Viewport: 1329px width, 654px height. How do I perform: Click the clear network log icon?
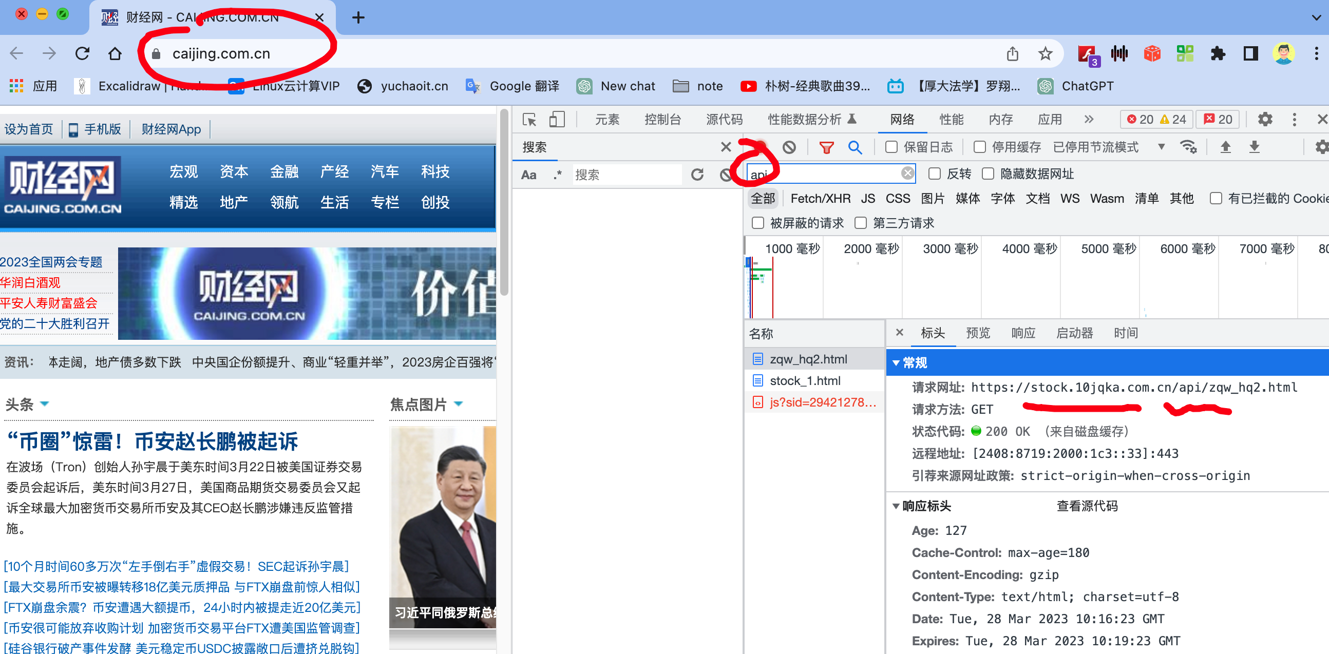coord(789,147)
